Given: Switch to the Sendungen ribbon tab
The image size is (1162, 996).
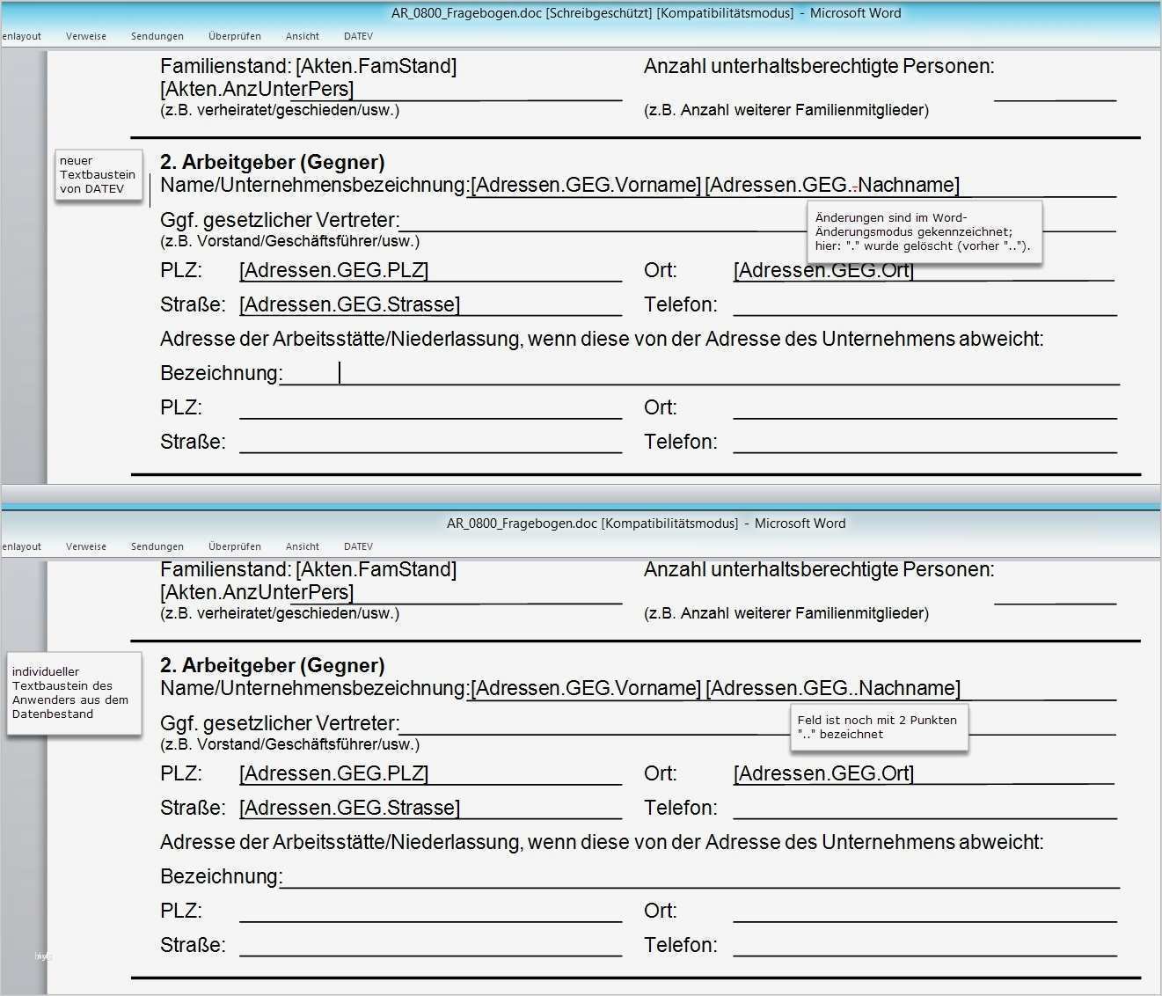Looking at the screenshot, I should [157, 36].
